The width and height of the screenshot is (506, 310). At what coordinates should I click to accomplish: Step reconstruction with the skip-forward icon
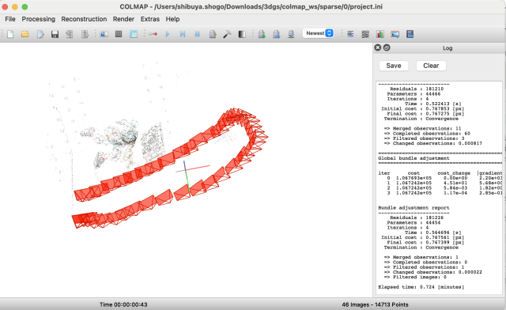pos(183,34)
